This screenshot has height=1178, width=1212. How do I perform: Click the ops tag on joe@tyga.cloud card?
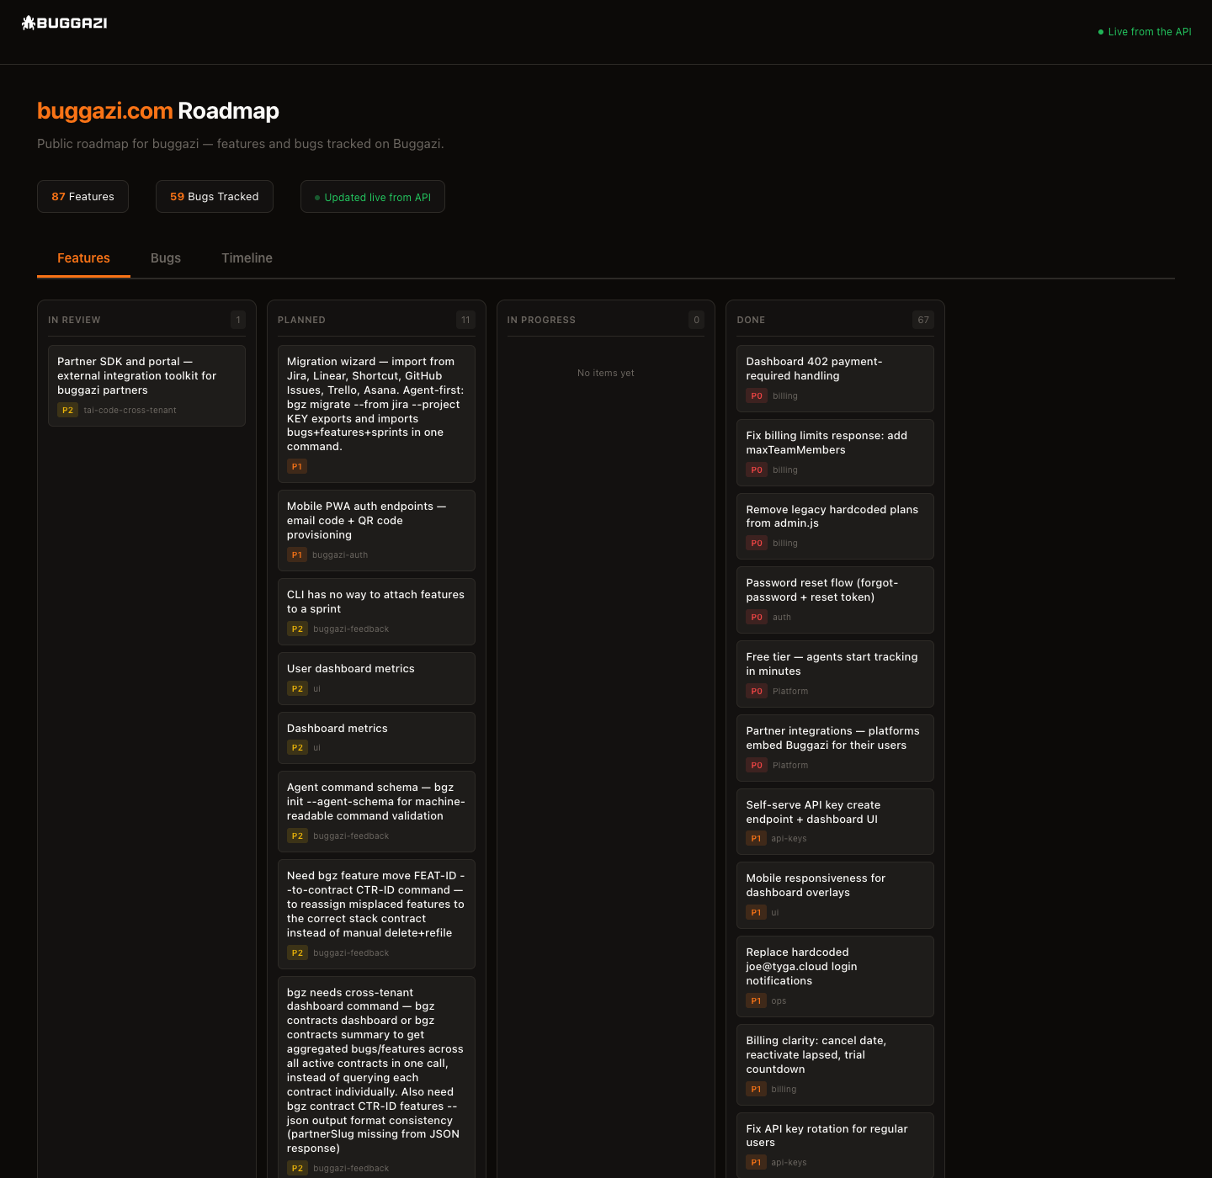pos(779,1000)
